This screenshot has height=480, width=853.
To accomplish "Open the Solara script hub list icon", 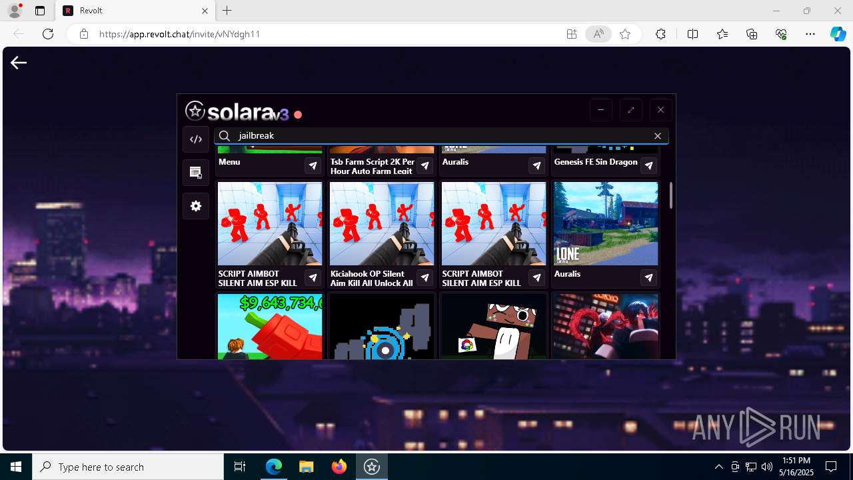I will point(196,173).
